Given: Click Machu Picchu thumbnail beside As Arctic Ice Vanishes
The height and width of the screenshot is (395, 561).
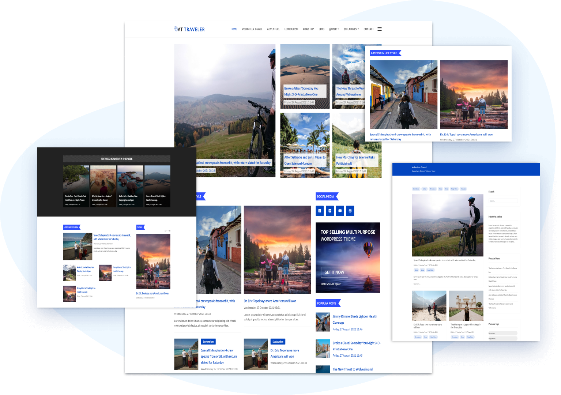Looking at the screenshot, I should coord(69,273).
